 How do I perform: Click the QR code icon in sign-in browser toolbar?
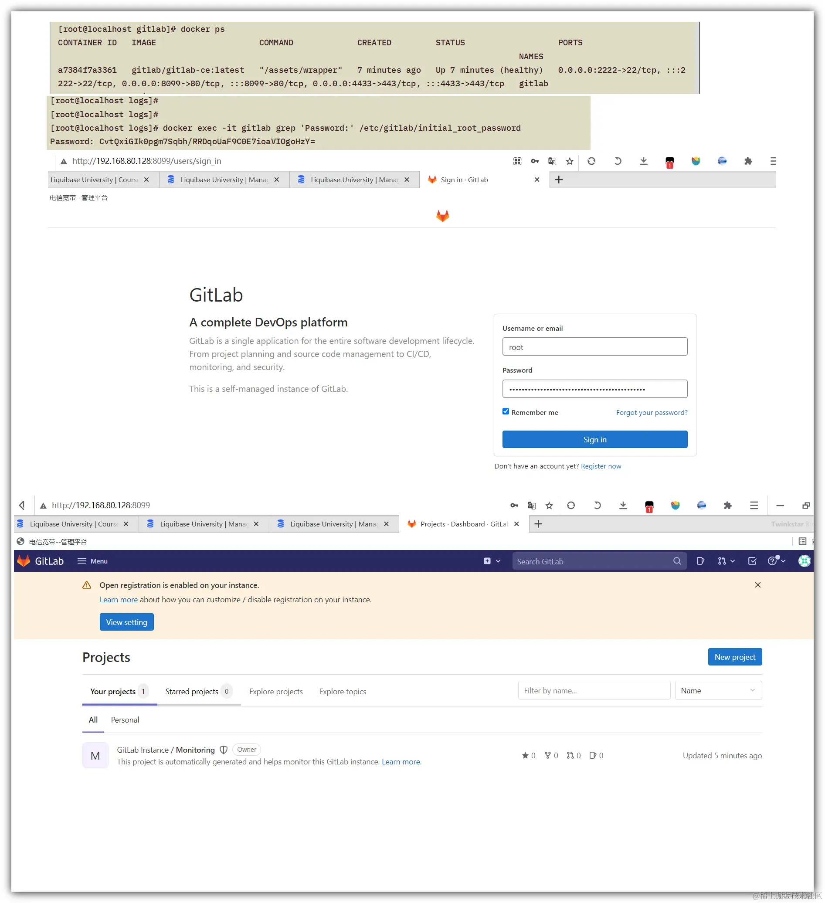coord(517,161)
